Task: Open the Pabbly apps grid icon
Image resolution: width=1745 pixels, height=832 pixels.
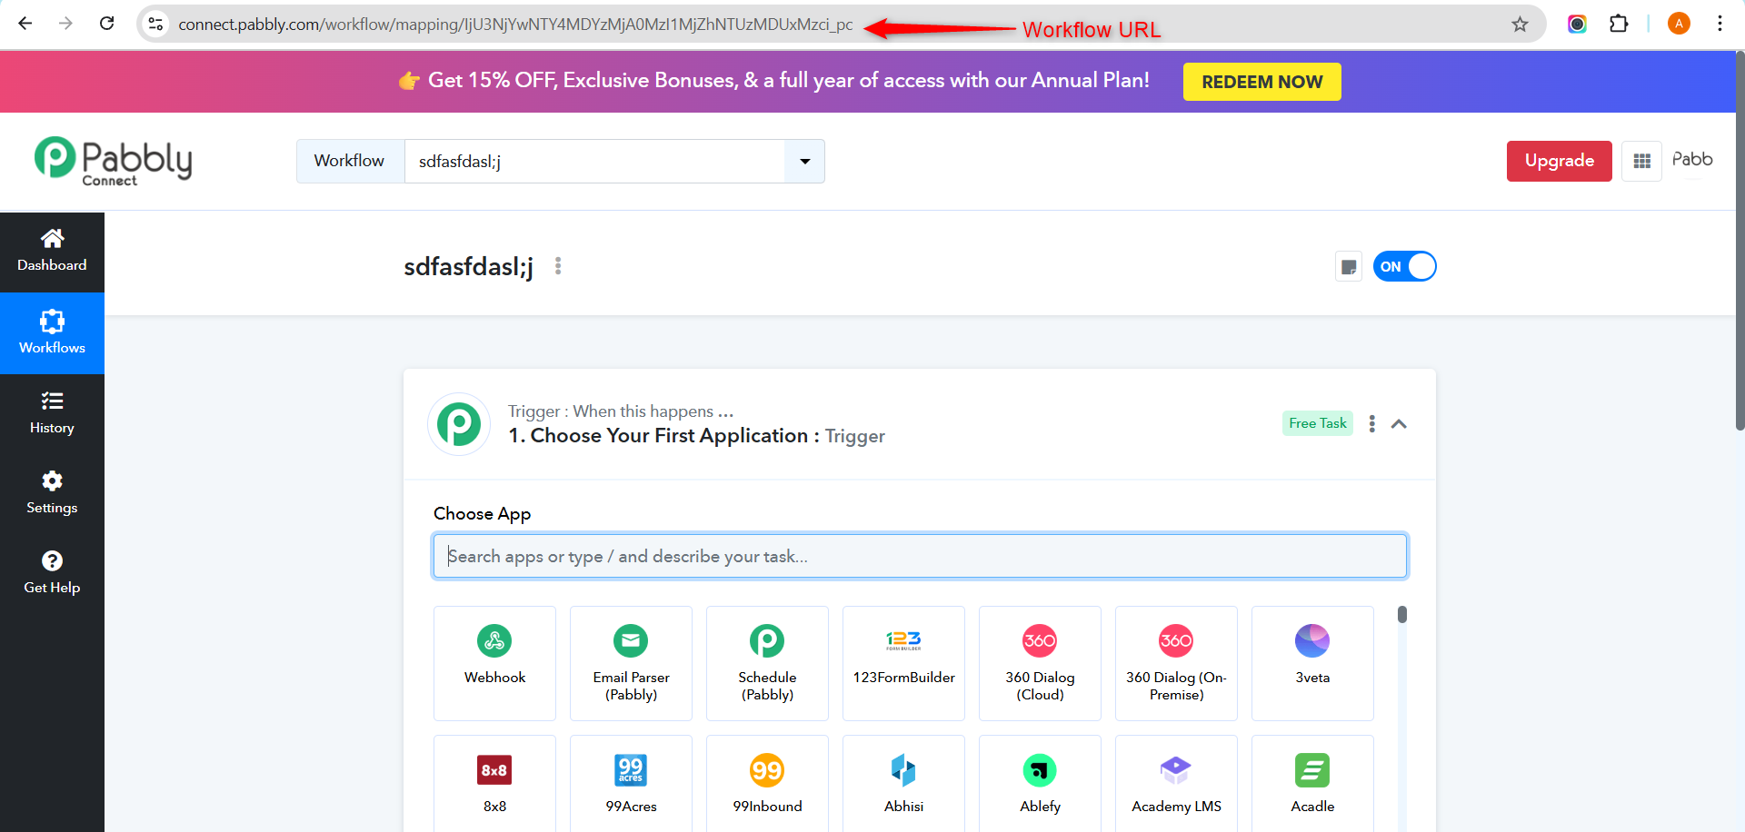Action: [x=1641, y=161]
